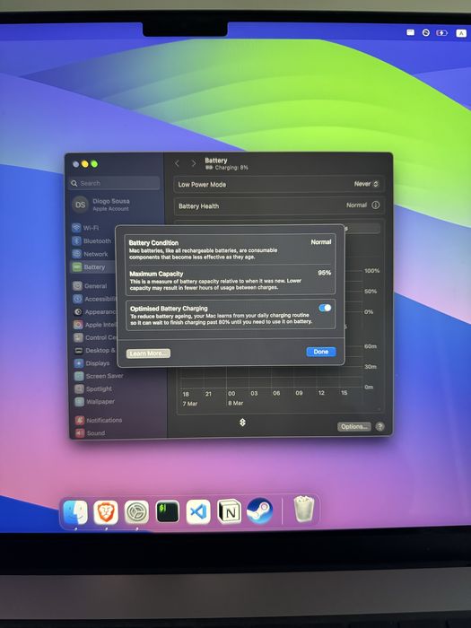Toggle Optimised Battery Charging switch

pyautogui.click(x=325, y=308)
